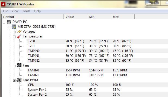Click the Max column header
This screenshot has height=97, width=168.
(x=123, y=17)
